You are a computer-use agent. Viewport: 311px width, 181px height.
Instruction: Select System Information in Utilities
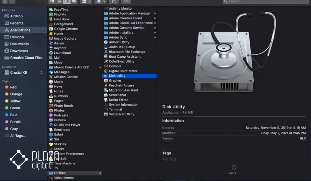[x=124, y=105]
